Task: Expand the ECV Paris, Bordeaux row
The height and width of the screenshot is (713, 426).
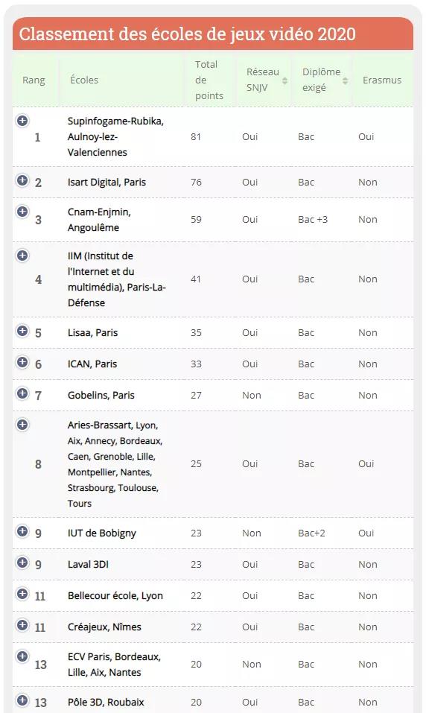Action: pyautogui.click(x=22, y=656)
